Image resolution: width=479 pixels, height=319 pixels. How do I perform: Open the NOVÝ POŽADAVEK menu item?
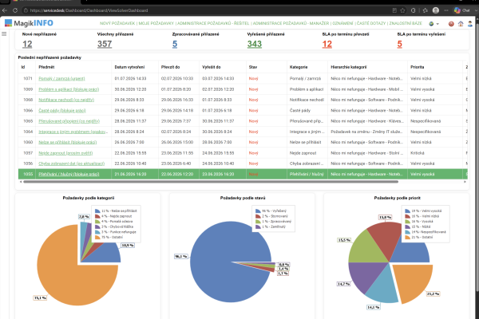pyautogui.click(x=117, y=23)
